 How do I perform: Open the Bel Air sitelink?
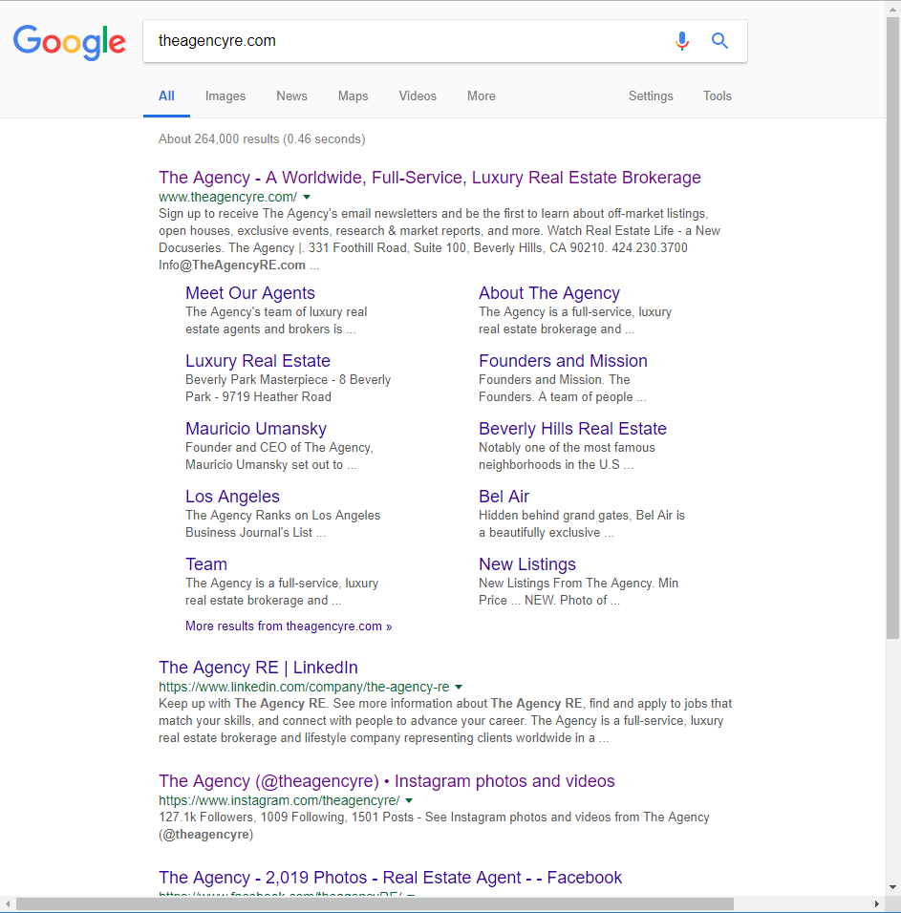[504, 496]
